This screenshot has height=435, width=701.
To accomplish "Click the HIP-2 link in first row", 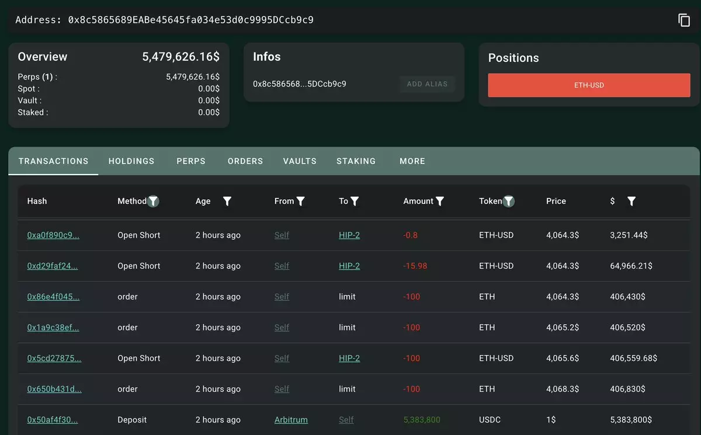I will [349, 235].
